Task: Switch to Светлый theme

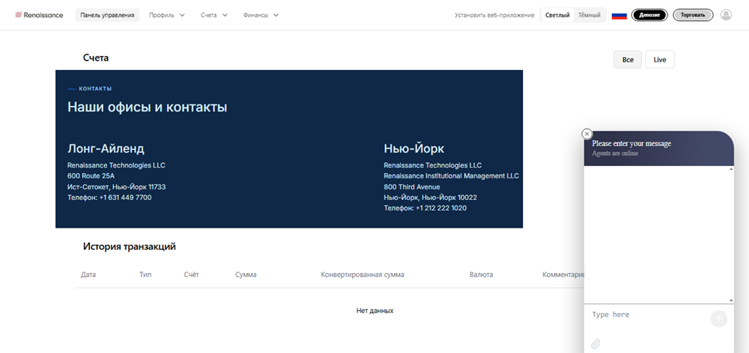Action: pyautogui.click(x=558, y=15)
